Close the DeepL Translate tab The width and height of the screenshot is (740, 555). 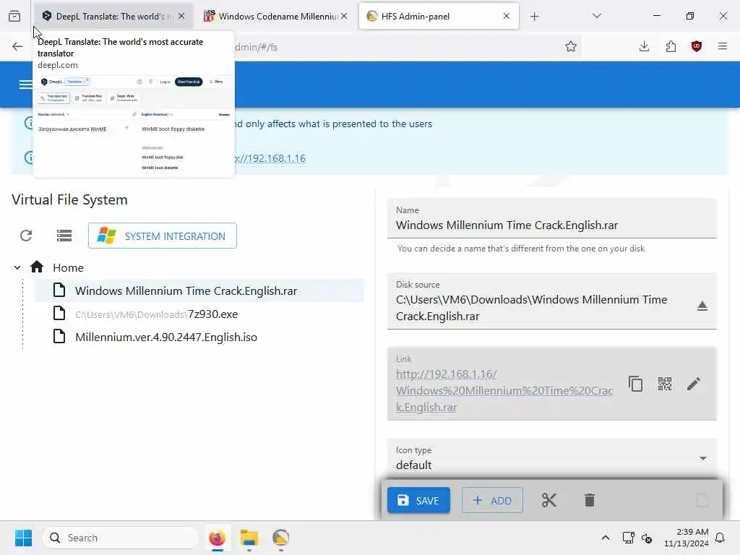click(x=181, y=16)
